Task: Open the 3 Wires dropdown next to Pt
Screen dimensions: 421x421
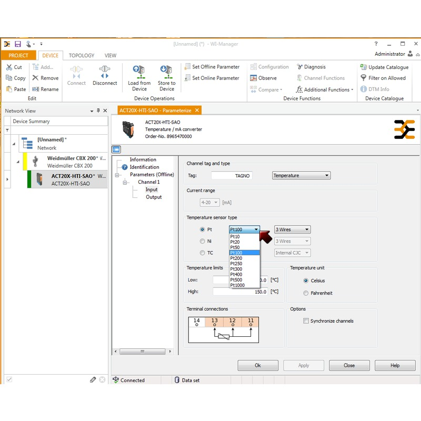Action: (293, 229)
